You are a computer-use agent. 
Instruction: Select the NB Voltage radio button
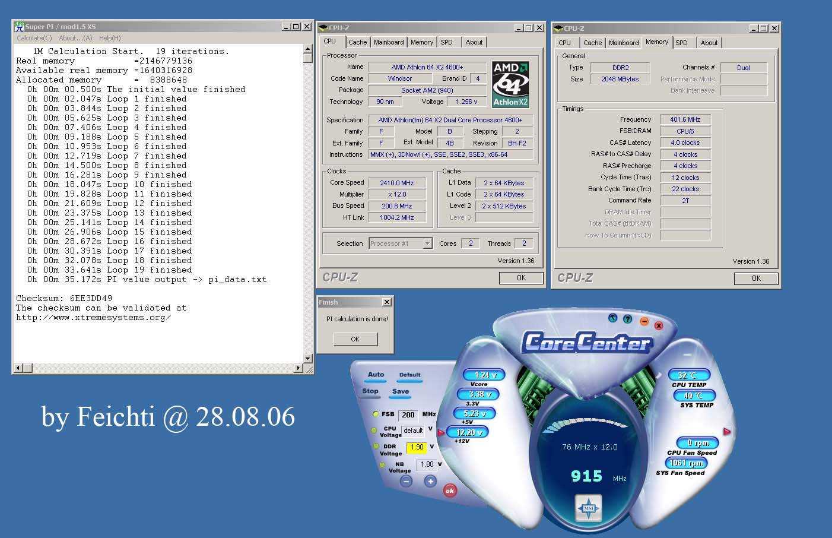point(382,465)
